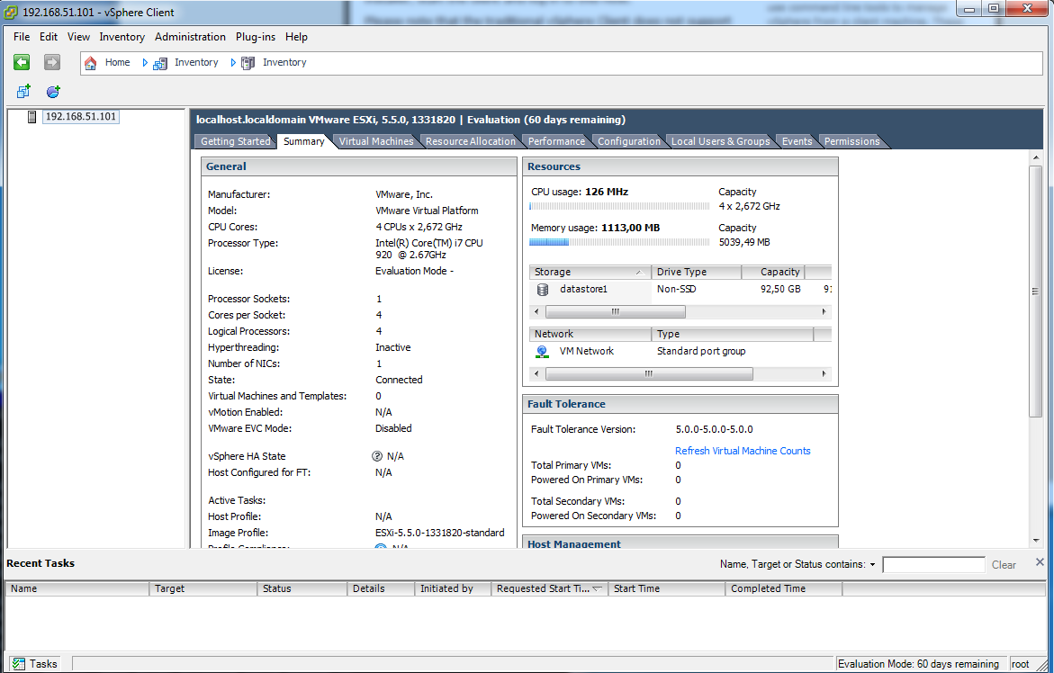Expand the breadcrumb arrow after first Inventory
Image resolution: width=1054 pixels, height=673 pixels.
pos(232,62)
